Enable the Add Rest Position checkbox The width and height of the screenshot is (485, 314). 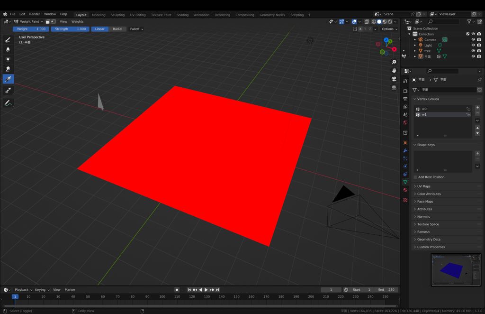[x=416, y=177]
